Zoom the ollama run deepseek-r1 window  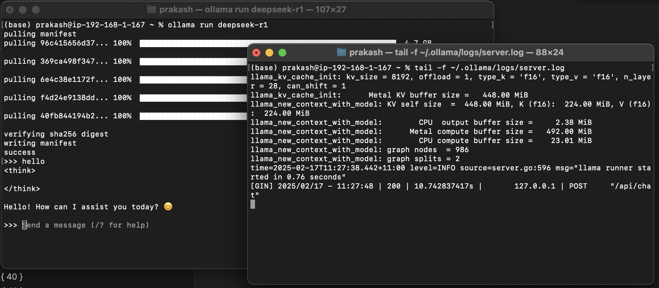[x=36, y=10]
